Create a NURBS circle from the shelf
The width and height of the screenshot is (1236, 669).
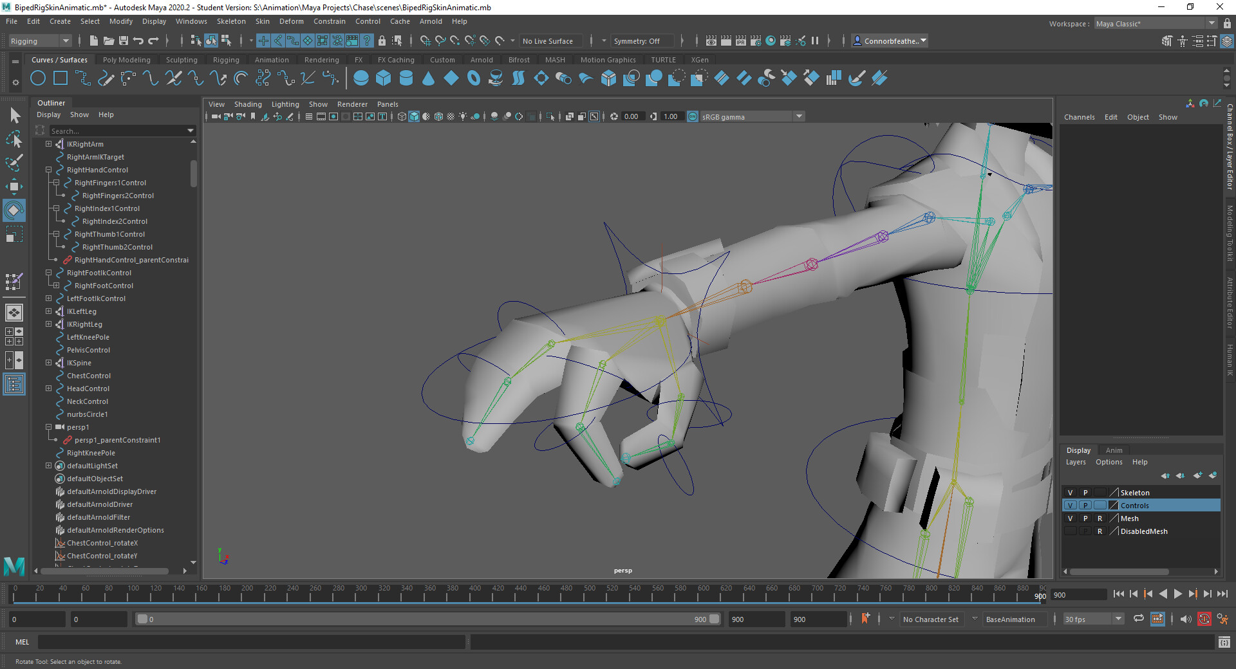(x=37, y=78)
